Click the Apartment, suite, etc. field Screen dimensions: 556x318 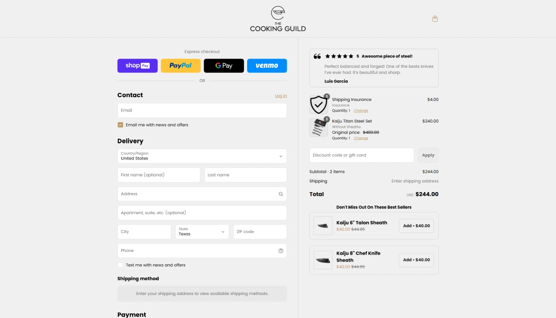click(x=202, y=213)
